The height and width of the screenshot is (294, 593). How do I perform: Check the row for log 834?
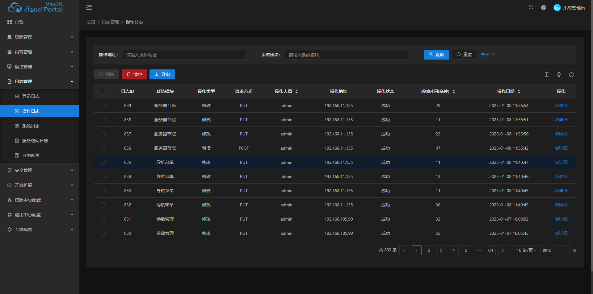coord(103,176)
